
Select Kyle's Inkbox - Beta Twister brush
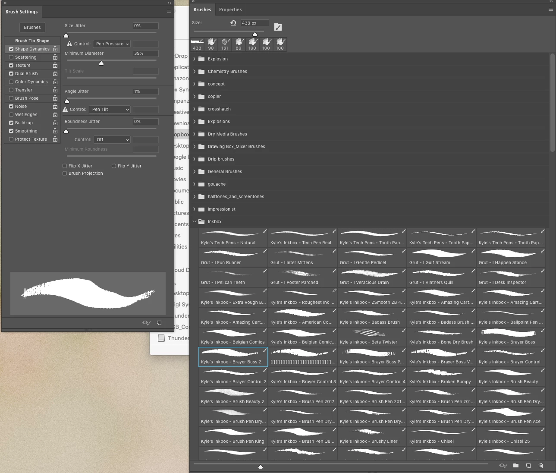click(x=372, y=337)
